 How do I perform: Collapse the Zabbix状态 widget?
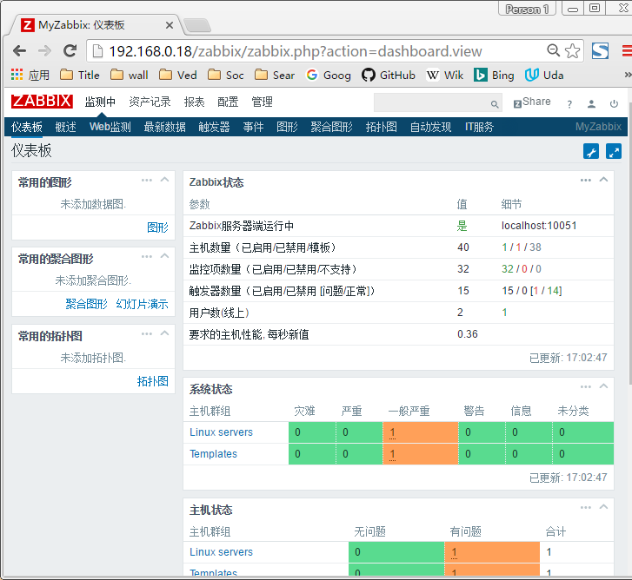click(603, 180)
